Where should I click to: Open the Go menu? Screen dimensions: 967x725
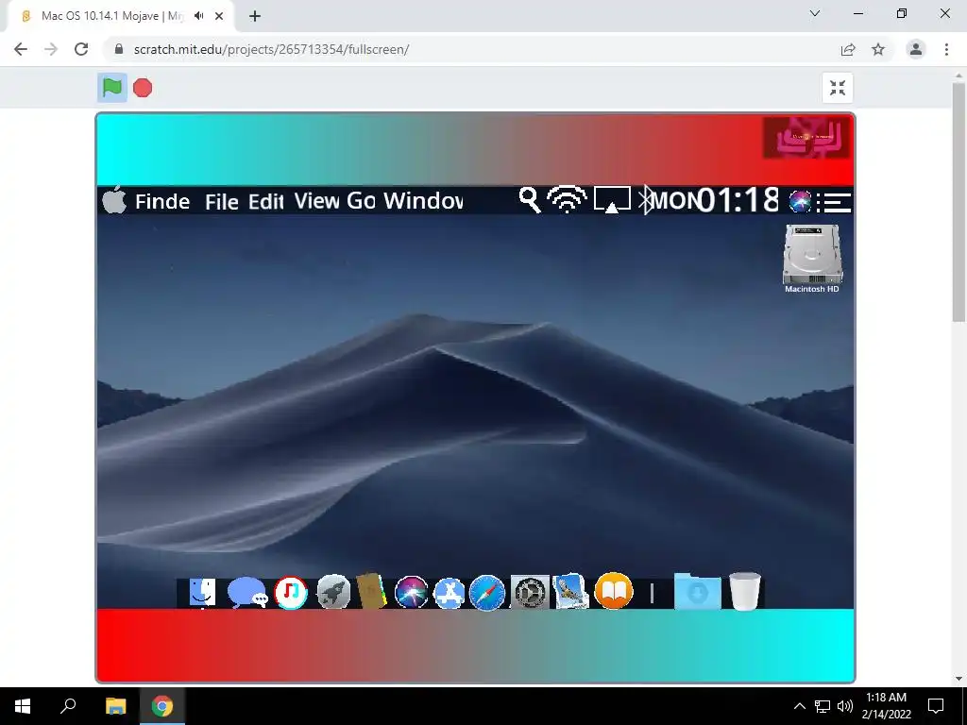tap(361, 201)
